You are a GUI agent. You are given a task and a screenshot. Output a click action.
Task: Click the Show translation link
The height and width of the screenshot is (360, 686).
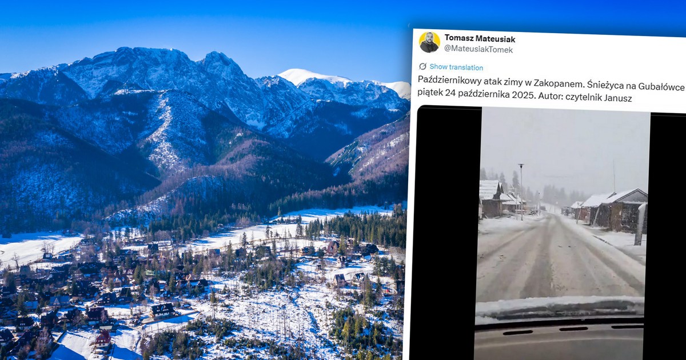click(456, 67)
